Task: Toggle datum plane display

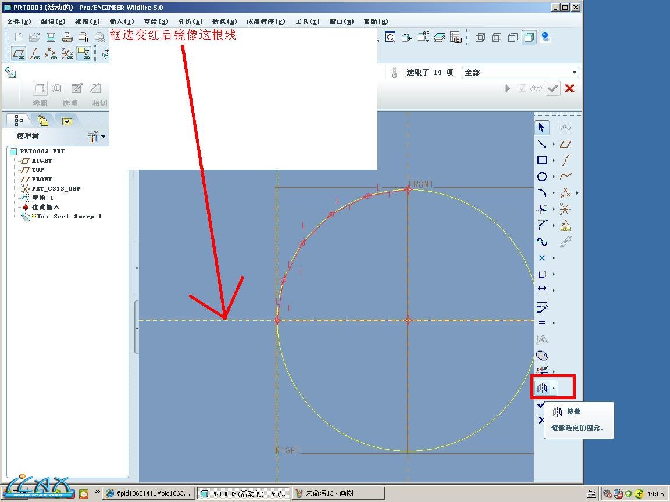Action: 19,54
